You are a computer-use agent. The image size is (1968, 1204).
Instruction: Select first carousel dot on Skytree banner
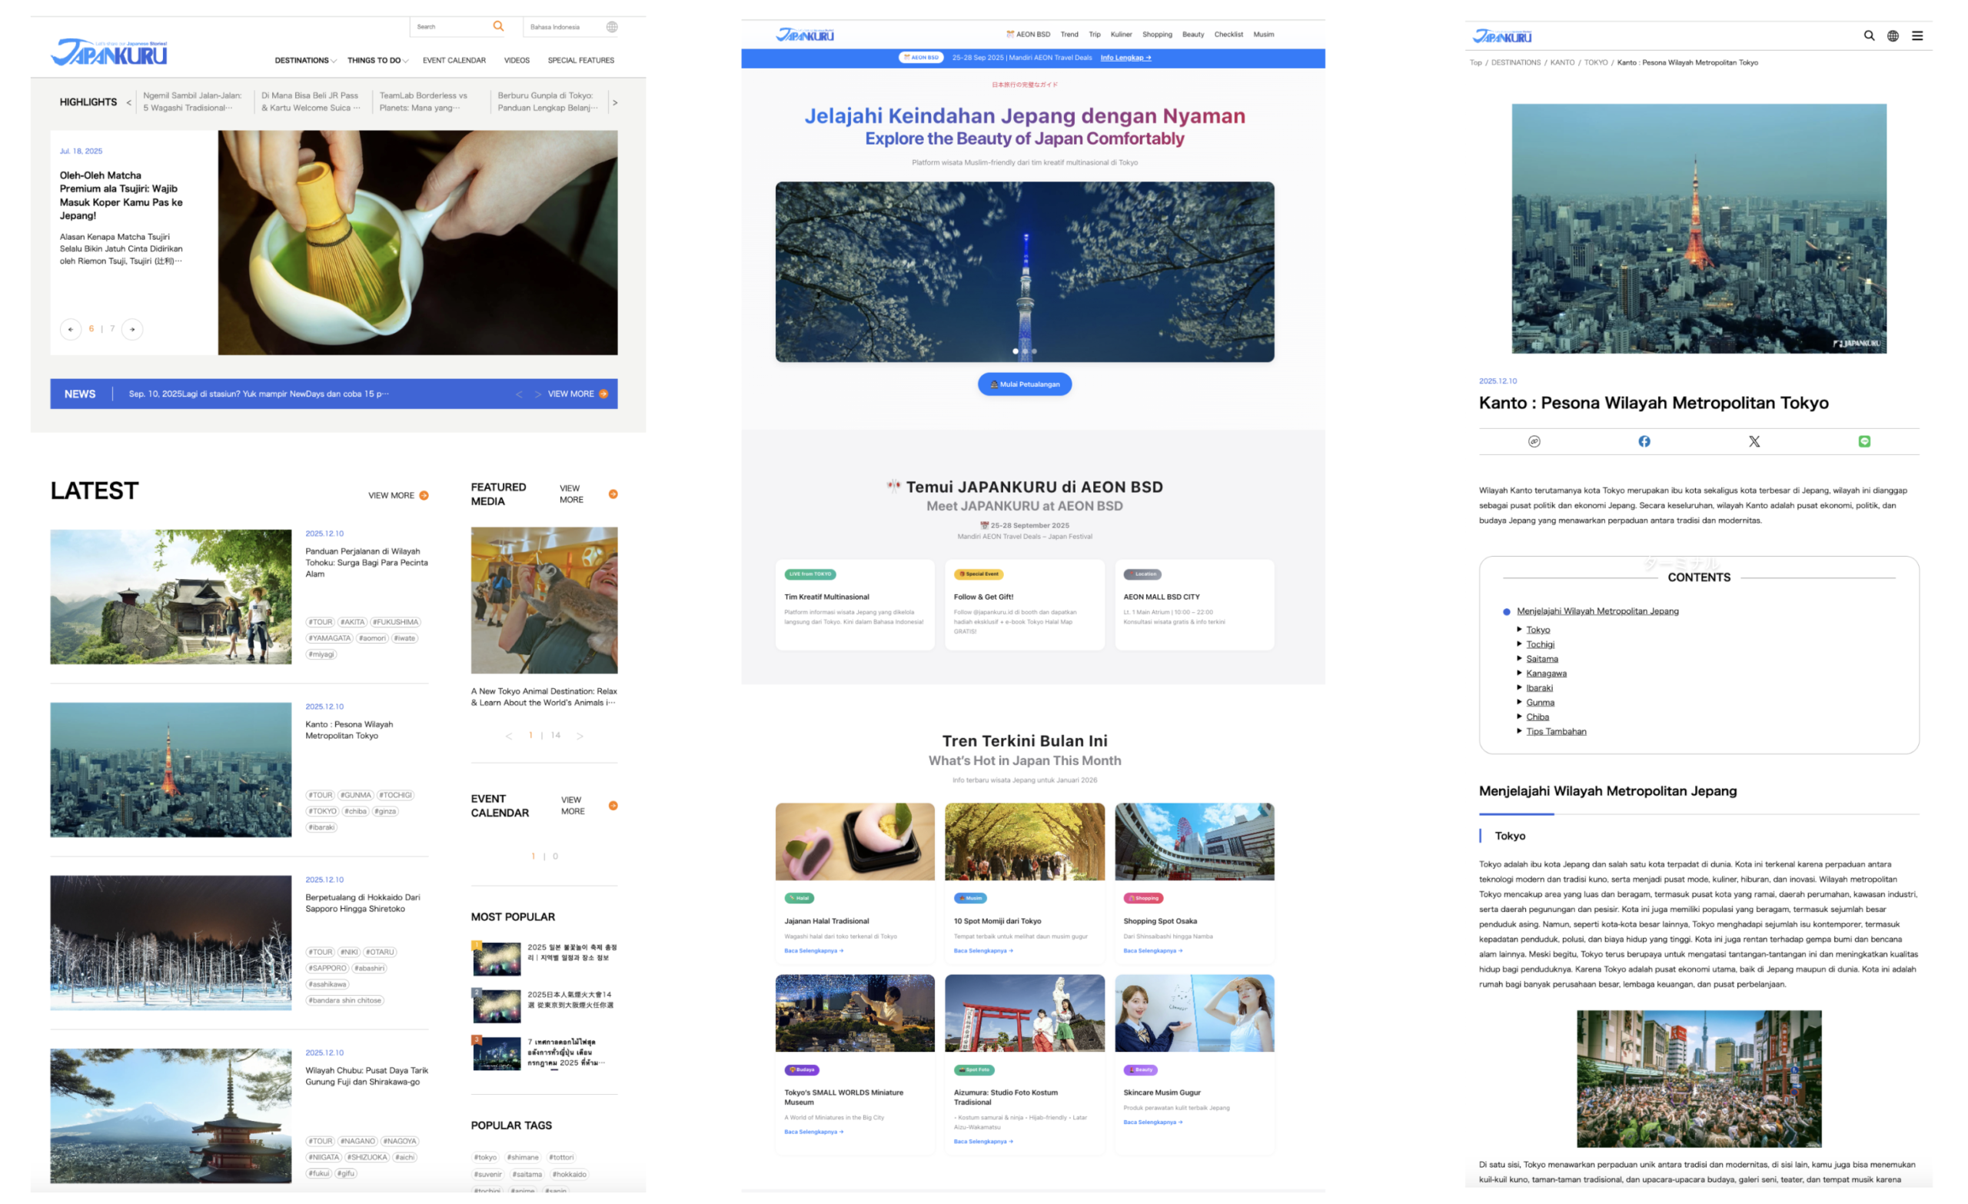pyautogui.click(x=1016, y=351)
